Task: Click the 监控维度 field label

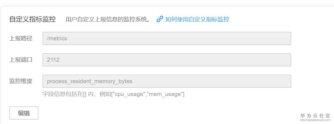Action: click(21, 81)
